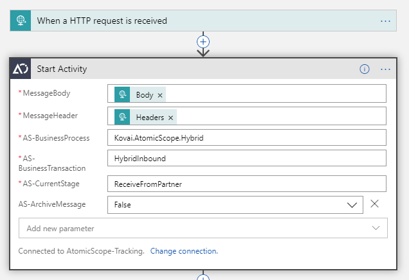The image size is (409, 280).
Task: Open the HTTP request trigger ellipsis menu
Action: click(x=385, y=21)
